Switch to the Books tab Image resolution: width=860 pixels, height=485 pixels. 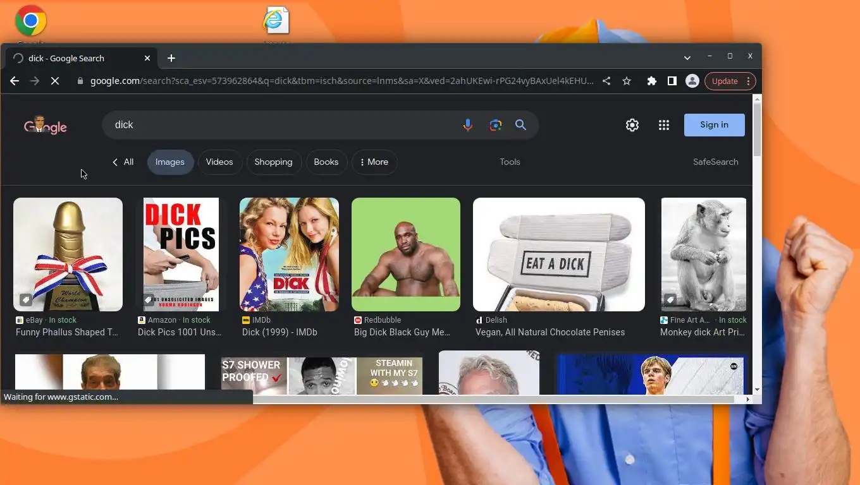coord(326,162)
